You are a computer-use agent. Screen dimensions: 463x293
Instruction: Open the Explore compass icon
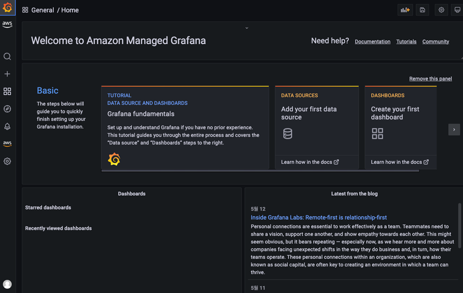pyautogui.click(x=7, y=109)
